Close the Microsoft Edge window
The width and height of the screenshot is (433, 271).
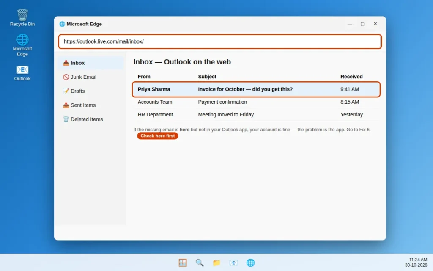pyautogui.click(x=375, y=24)
